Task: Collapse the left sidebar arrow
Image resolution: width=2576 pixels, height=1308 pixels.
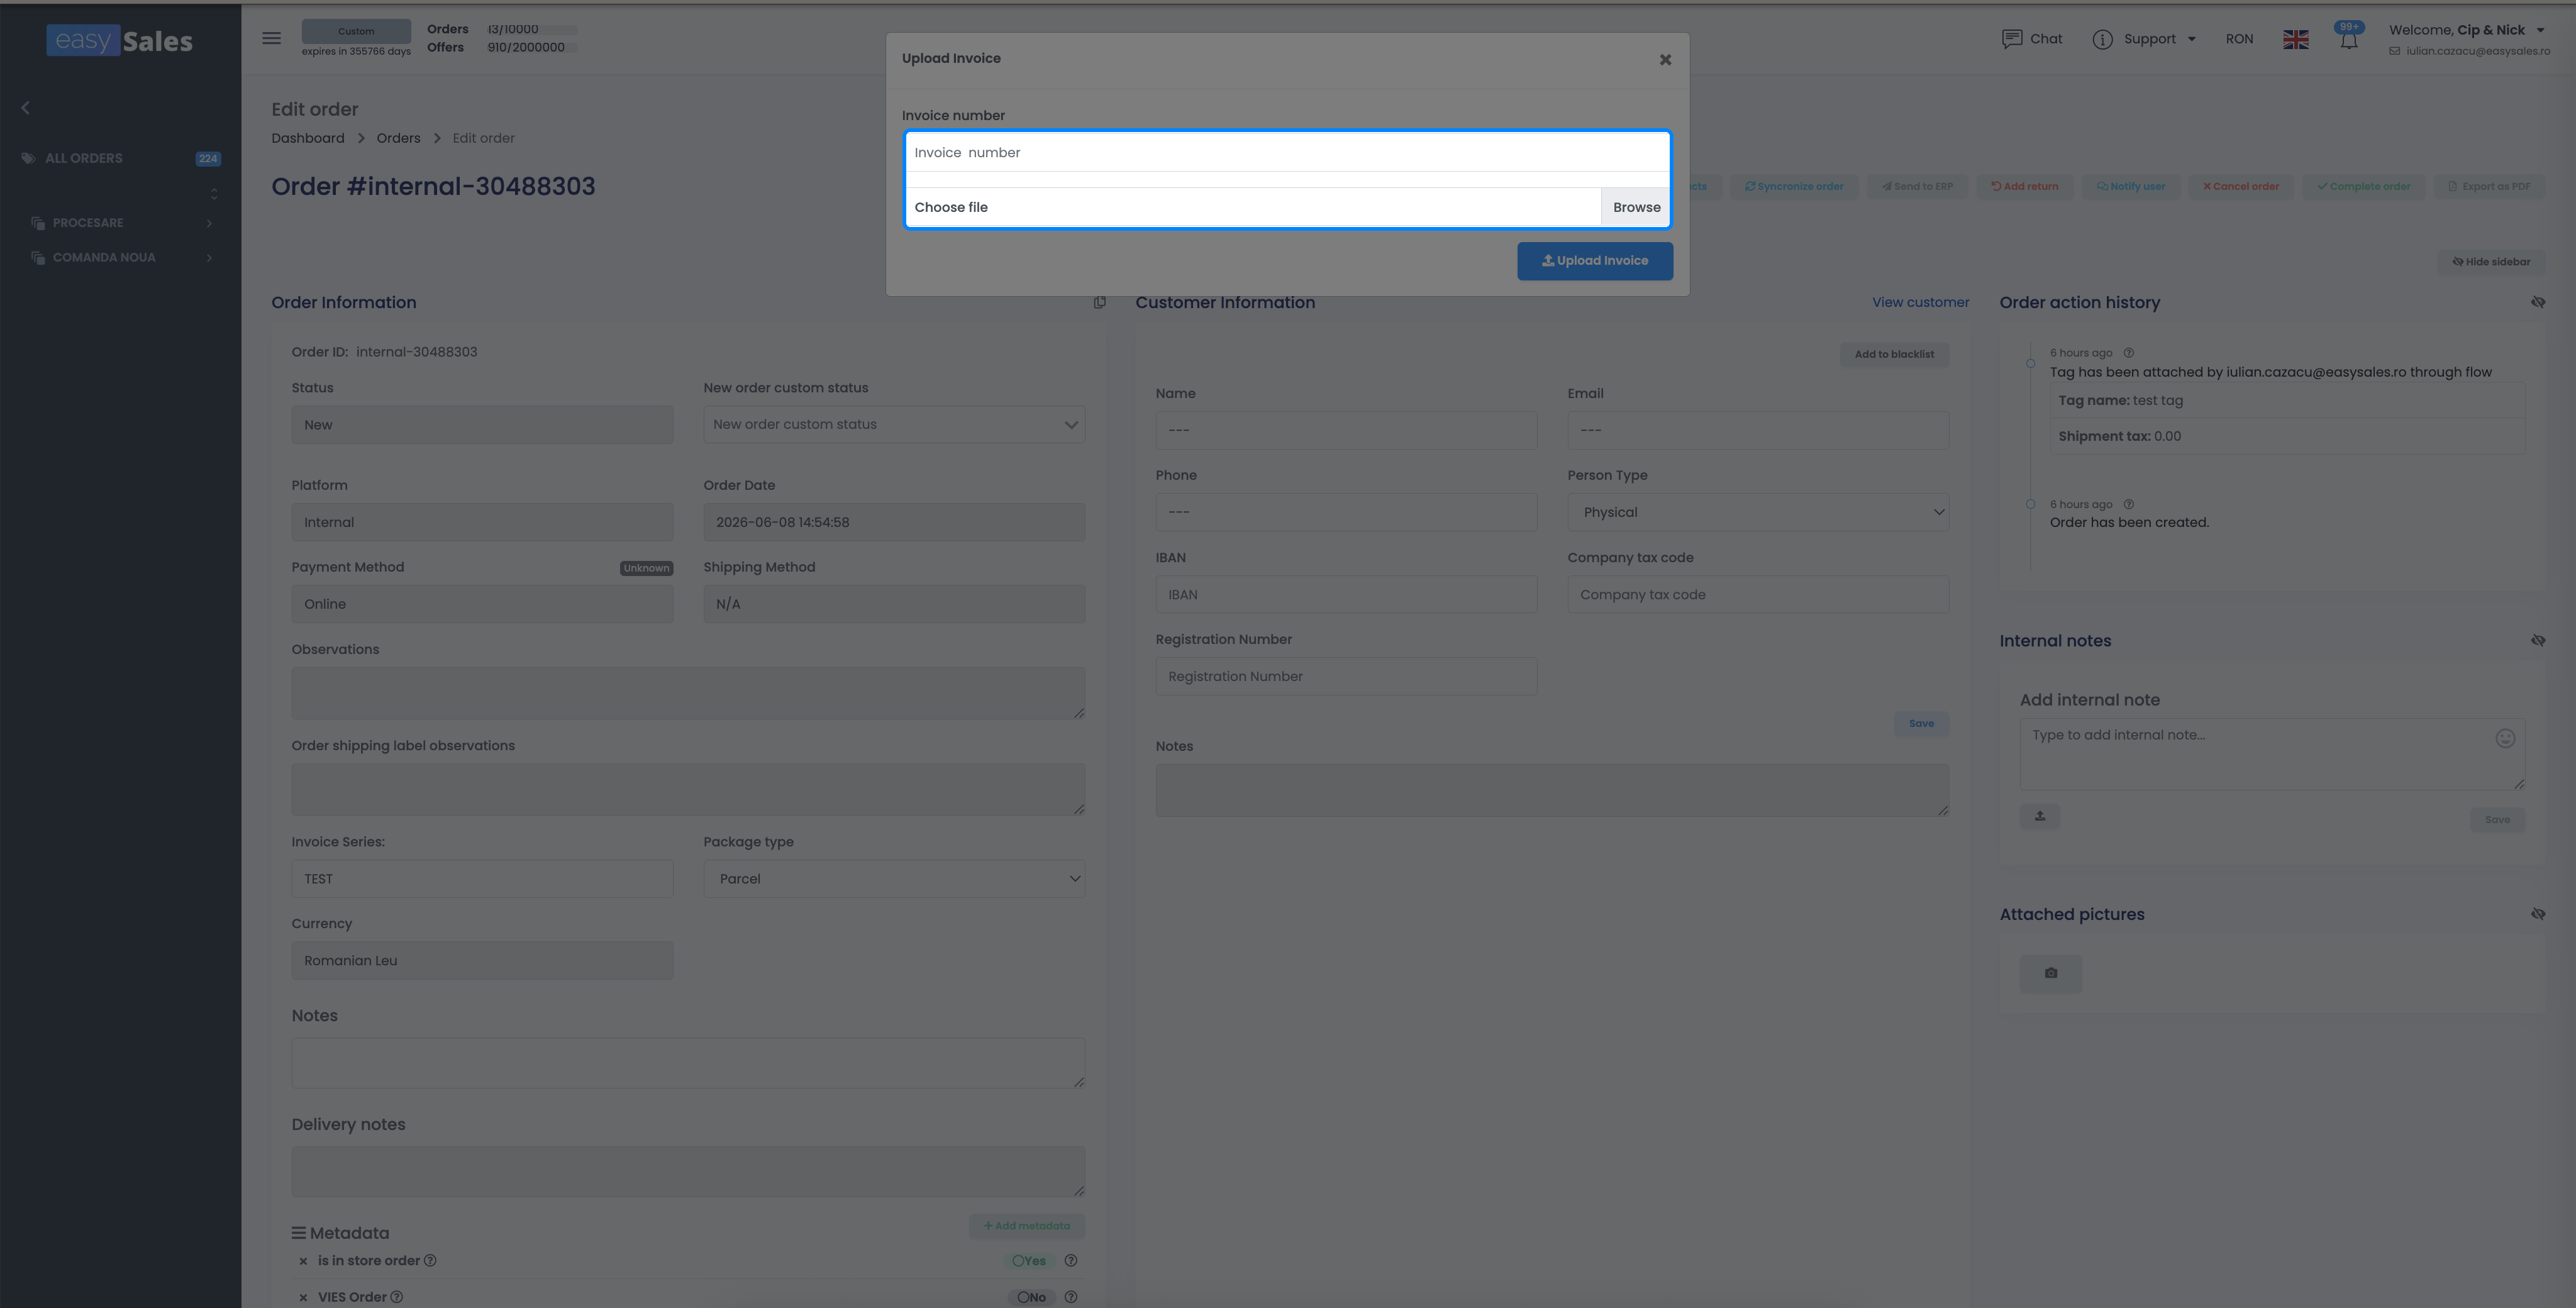Action: click(x=26, y=108)
